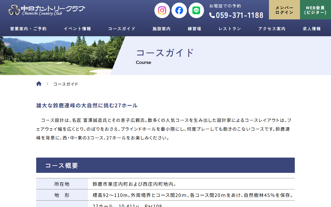Click the 標高92〜110m terrain description cell
This screenshot has height=207, width=331.
pyautogui.click(x=191, y=195)
